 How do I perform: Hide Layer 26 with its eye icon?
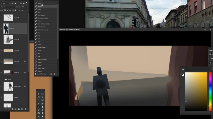tap(1, 73)
